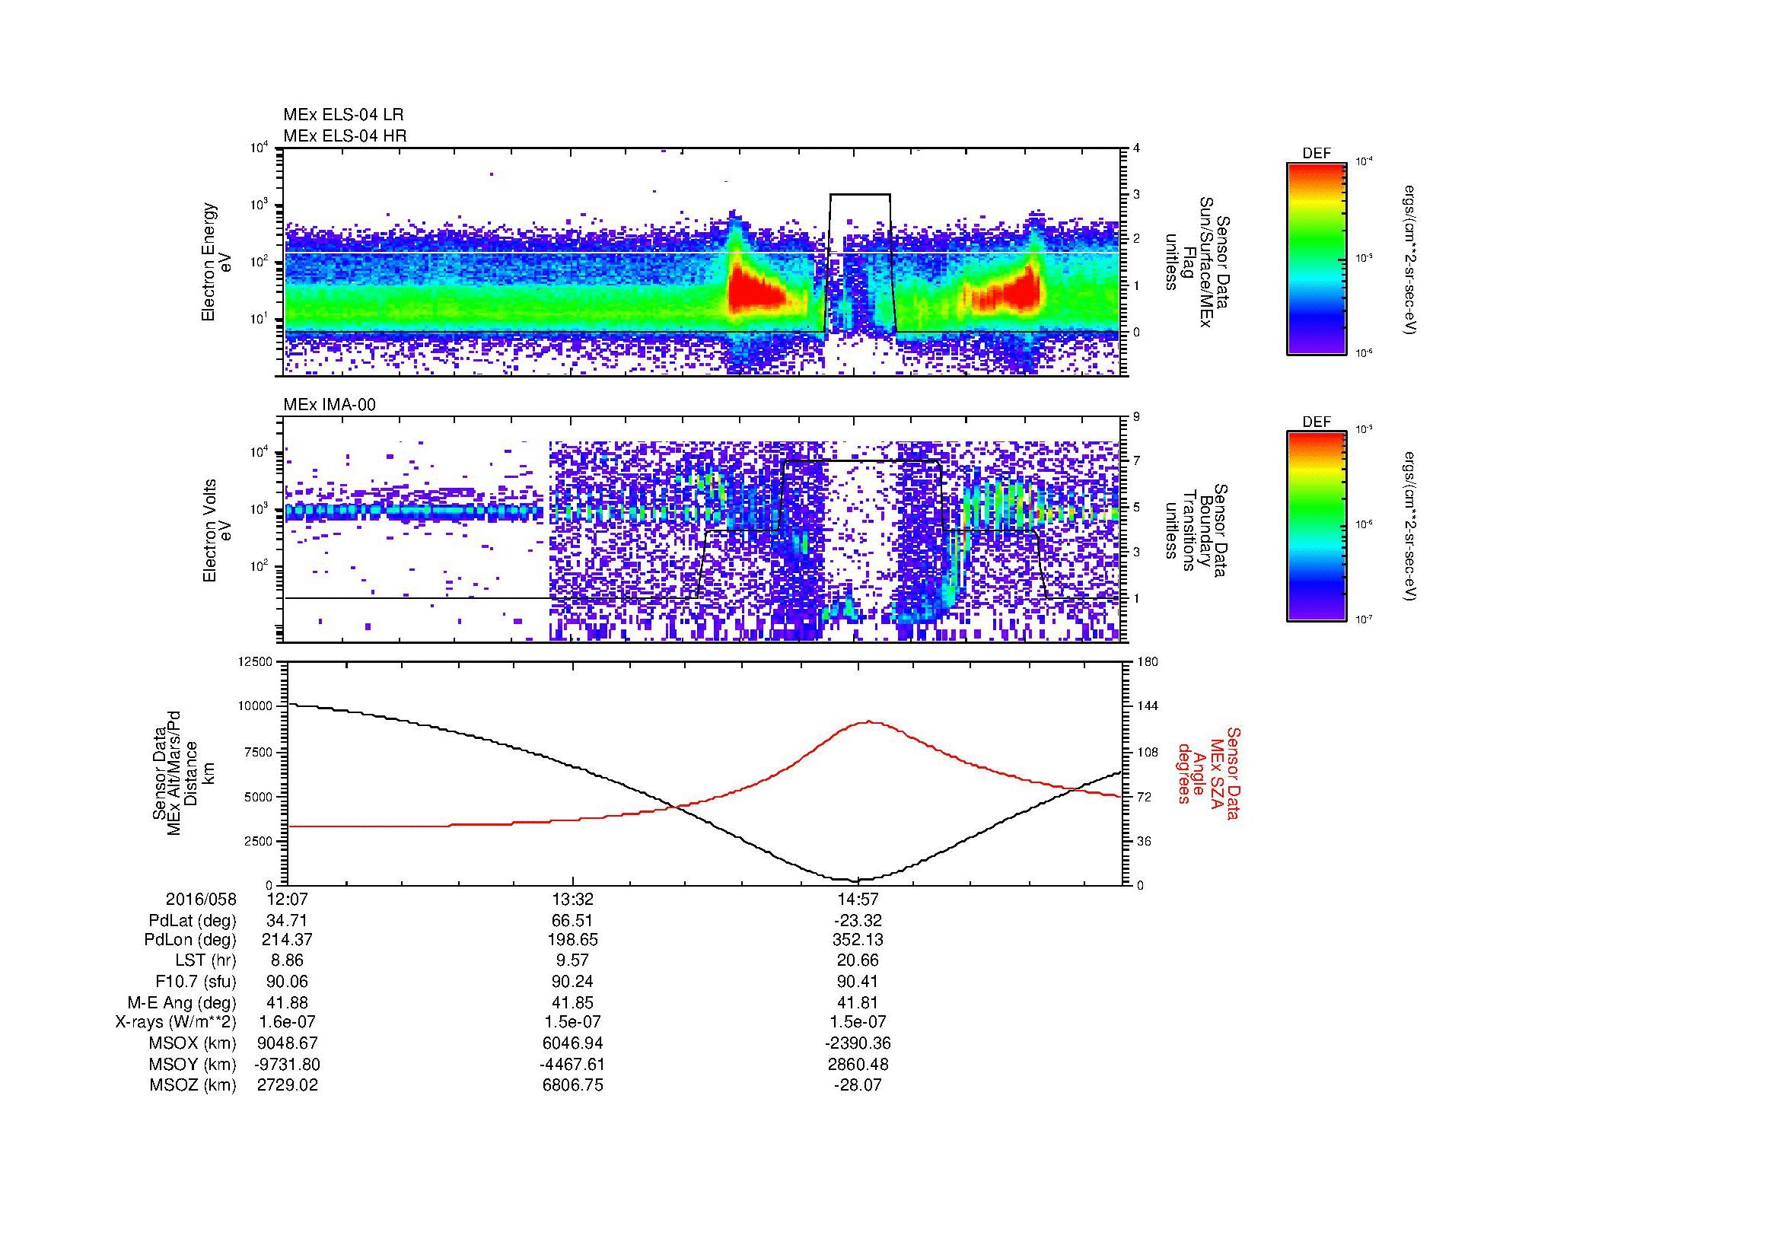The image size is (1780, 1258).
Task: Select MSOX value -2390.36
Action: (858, 1043)
